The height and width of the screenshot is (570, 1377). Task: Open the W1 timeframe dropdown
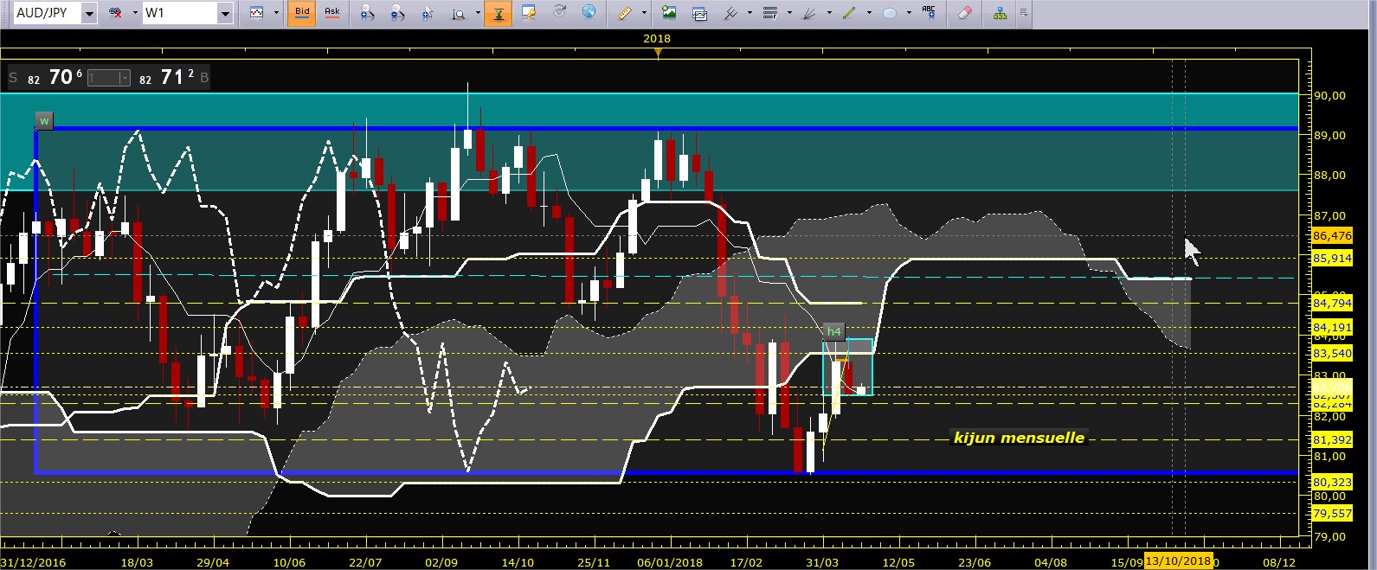pyautogui.click(x=225, y=13)
